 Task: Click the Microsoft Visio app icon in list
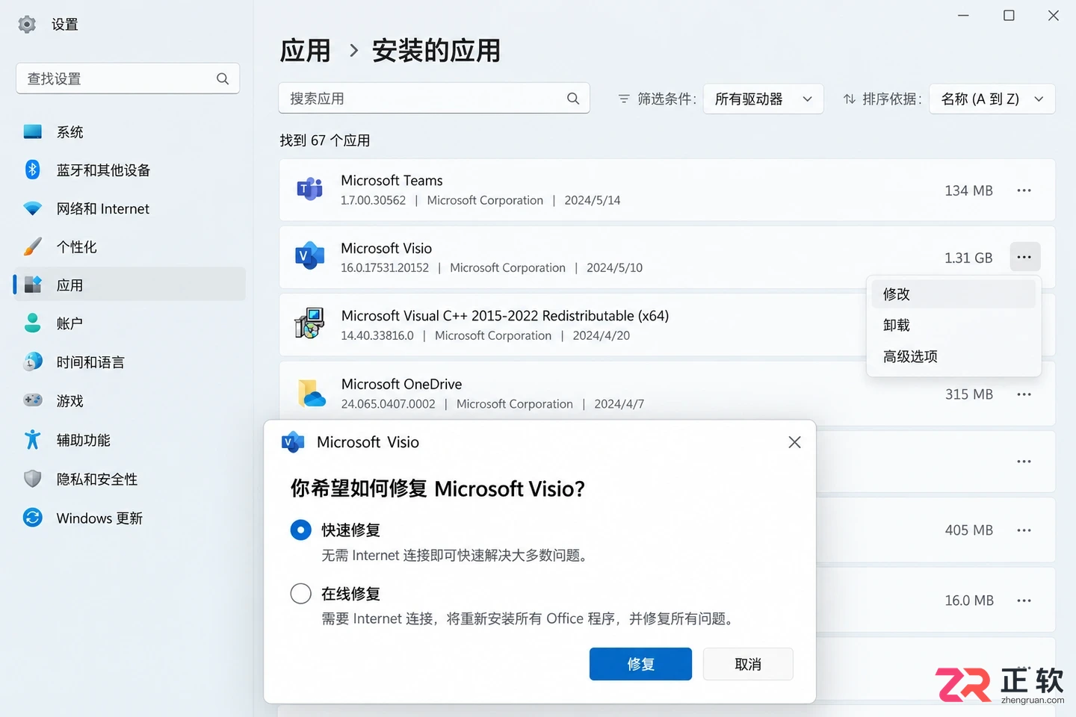pyautogui.click(x=309, y=256)
